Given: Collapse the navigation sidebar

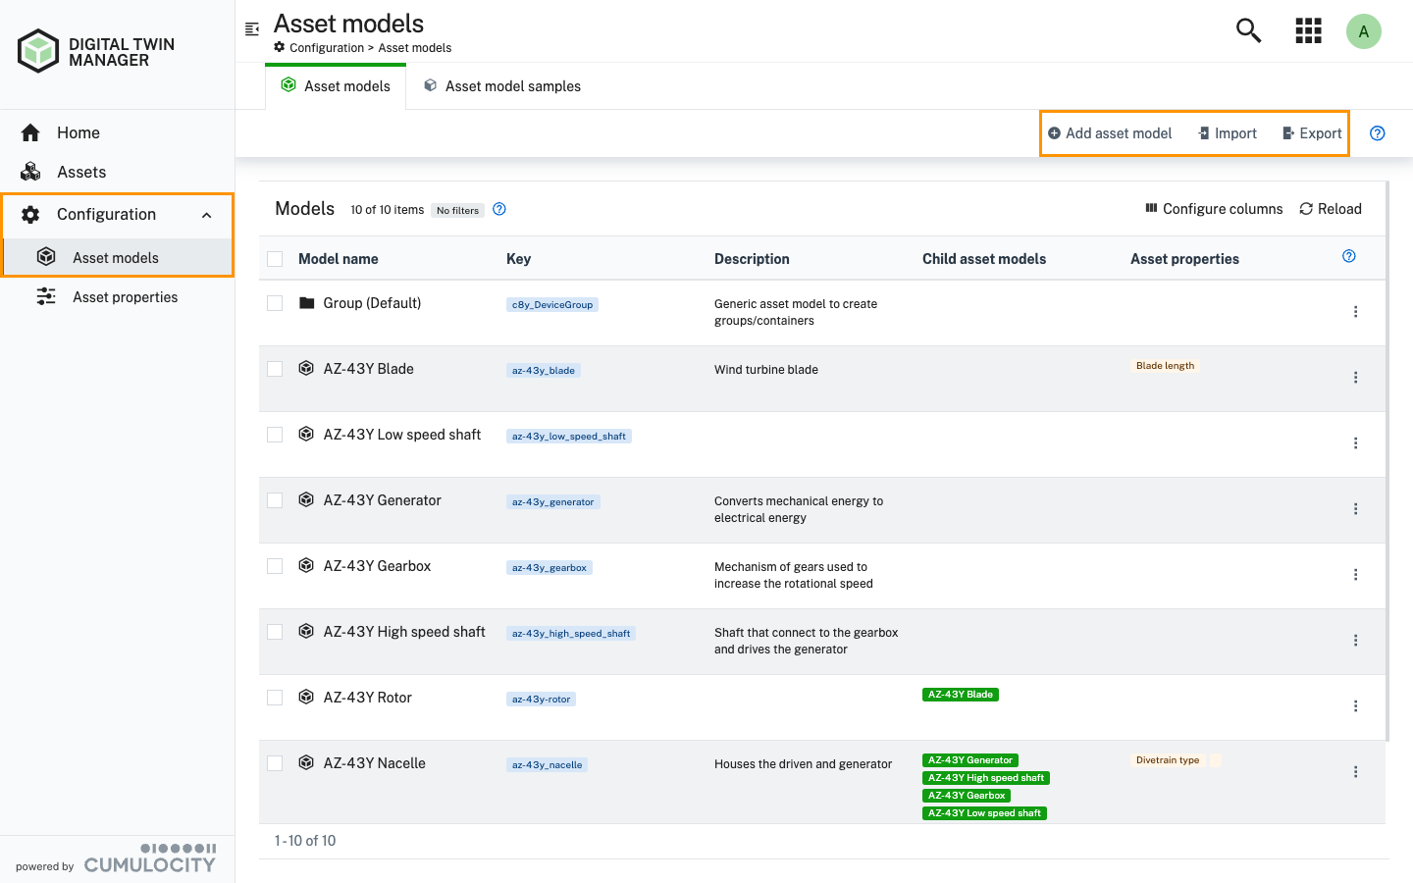Looking at the screenshot, I should click(251, 29).
